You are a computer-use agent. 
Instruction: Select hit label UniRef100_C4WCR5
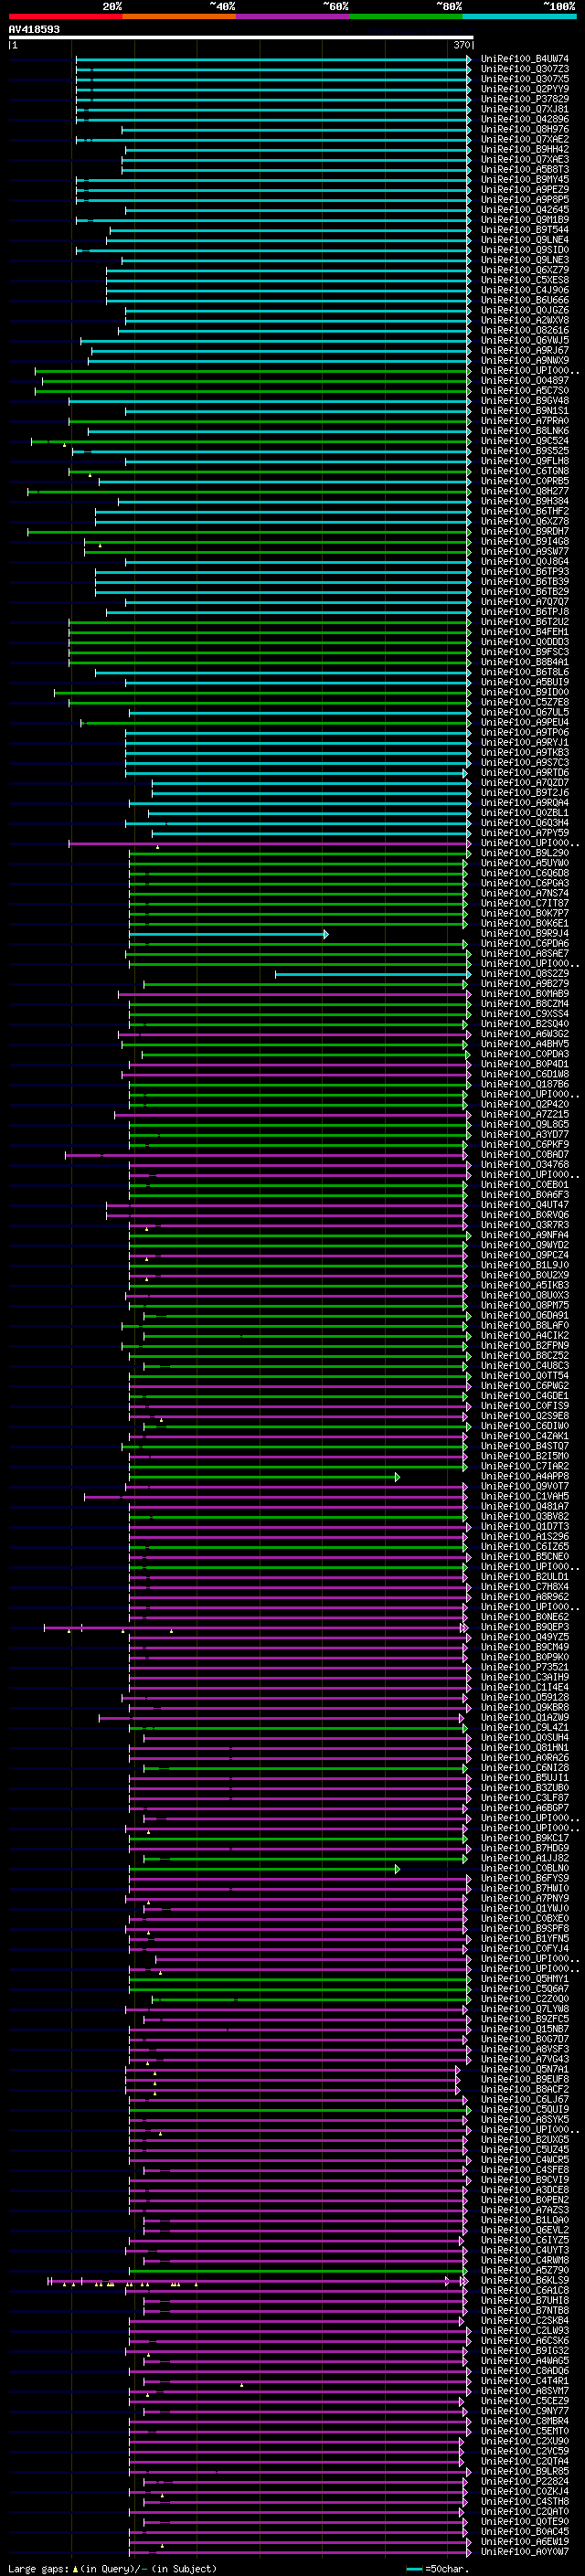(x=525, y=2160)
